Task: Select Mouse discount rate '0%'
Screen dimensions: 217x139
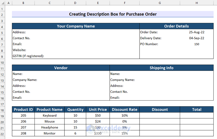Action: tap(125, 121)
